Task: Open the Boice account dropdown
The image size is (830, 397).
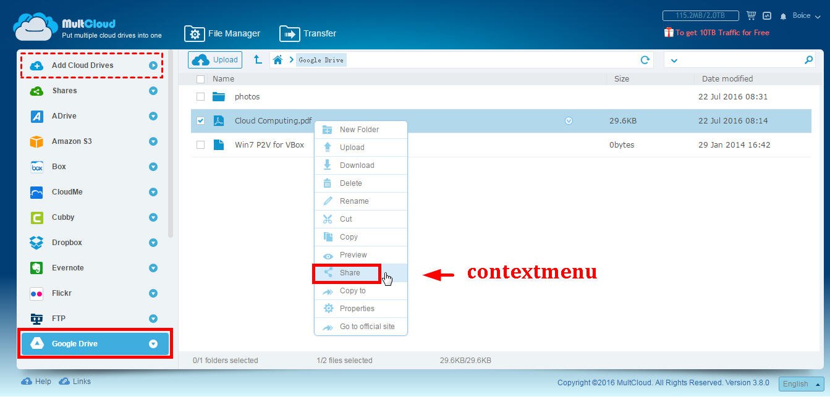Action: [806, 15]
